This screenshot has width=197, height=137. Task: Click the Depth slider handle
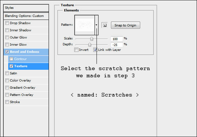coord(90,45)
